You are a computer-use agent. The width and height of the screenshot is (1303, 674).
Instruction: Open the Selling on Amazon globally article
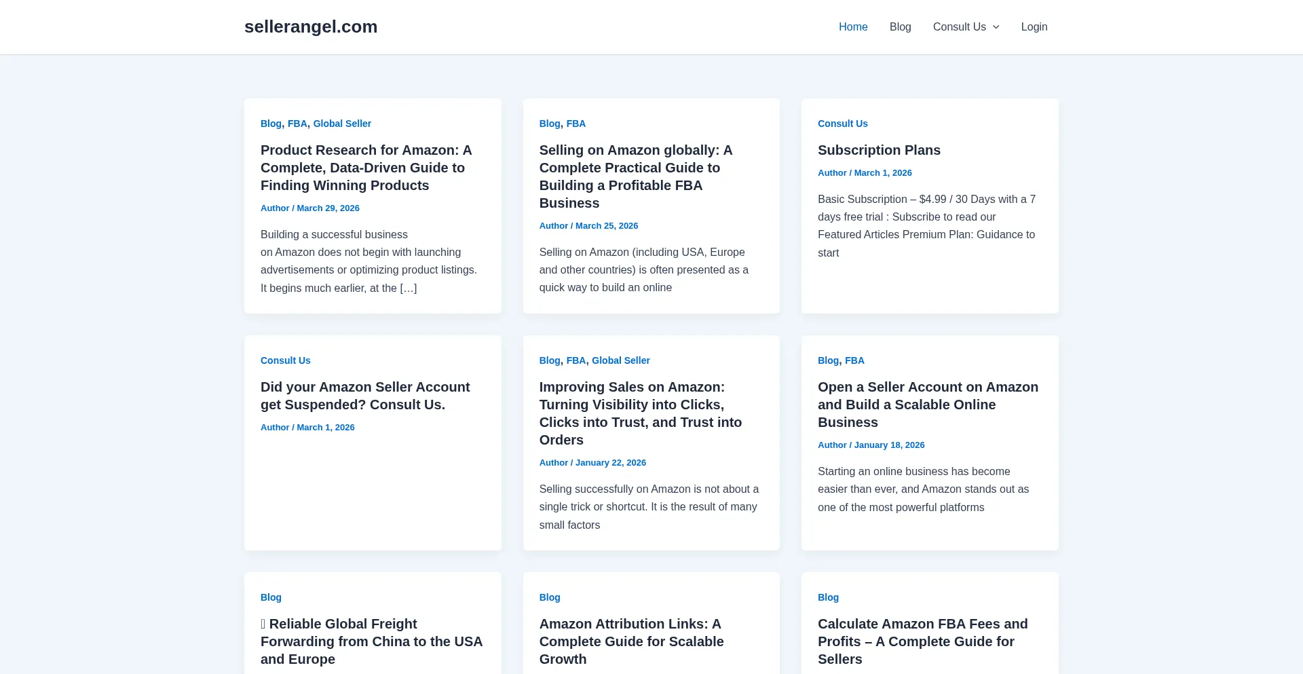(x=636, y=176)
